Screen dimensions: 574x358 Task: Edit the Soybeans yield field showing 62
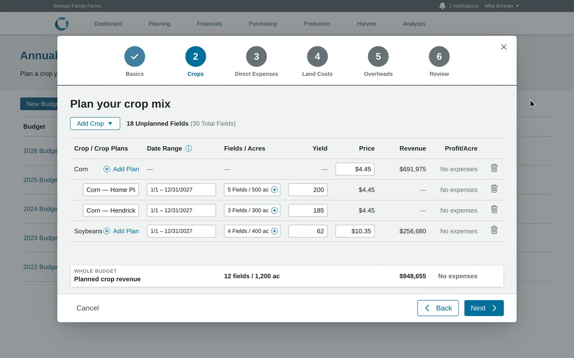pos(308,231)
